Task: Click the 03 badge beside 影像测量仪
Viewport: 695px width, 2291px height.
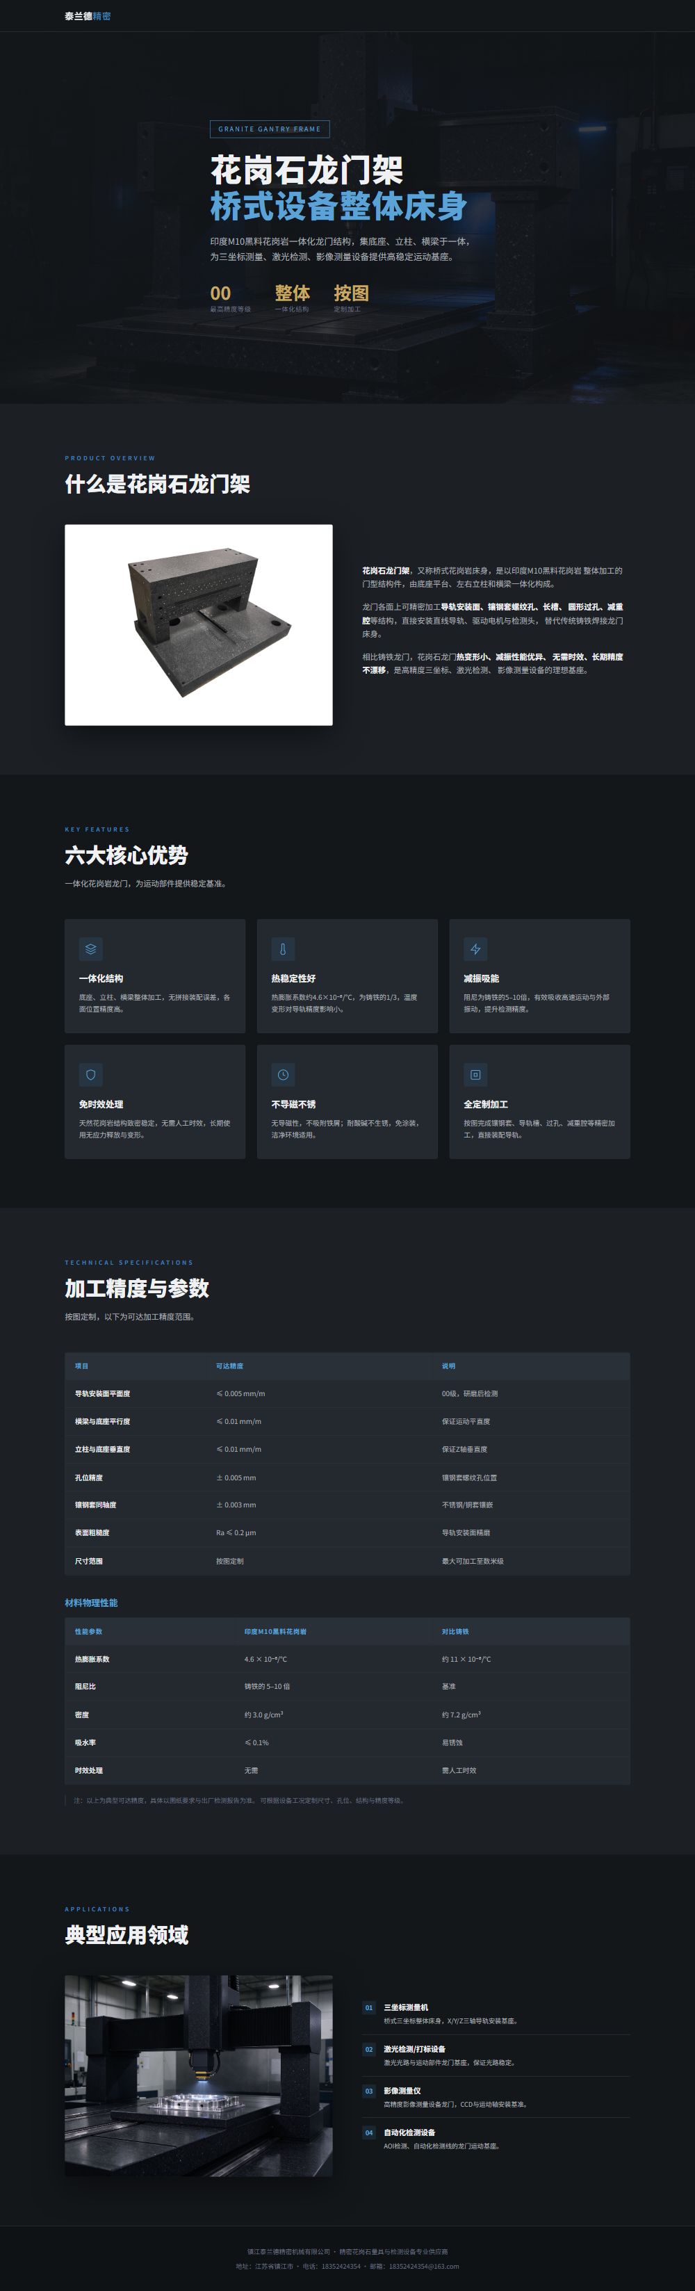Action: [x=369, y=2091]
